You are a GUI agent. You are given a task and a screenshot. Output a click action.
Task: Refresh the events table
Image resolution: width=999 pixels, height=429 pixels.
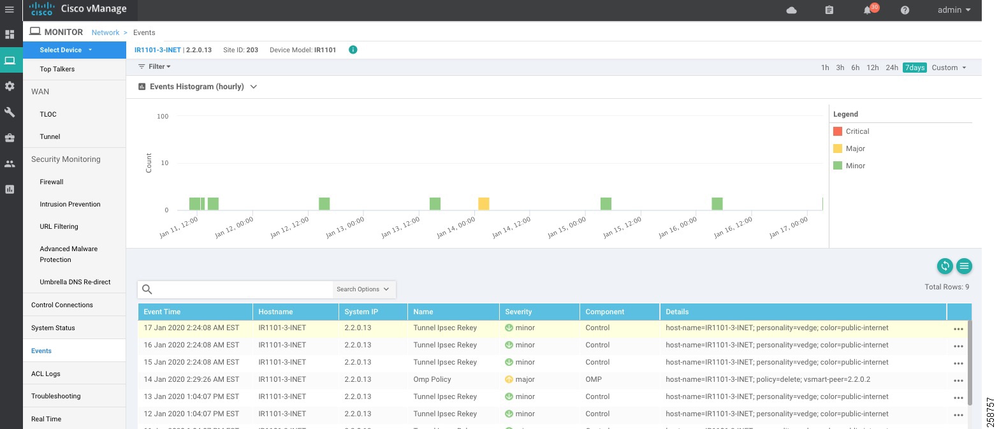click(945, 266)
